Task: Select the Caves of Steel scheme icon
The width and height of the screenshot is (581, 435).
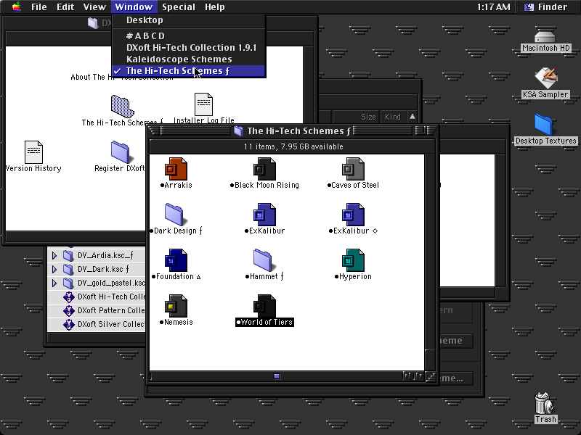Action: click(353, 169)
